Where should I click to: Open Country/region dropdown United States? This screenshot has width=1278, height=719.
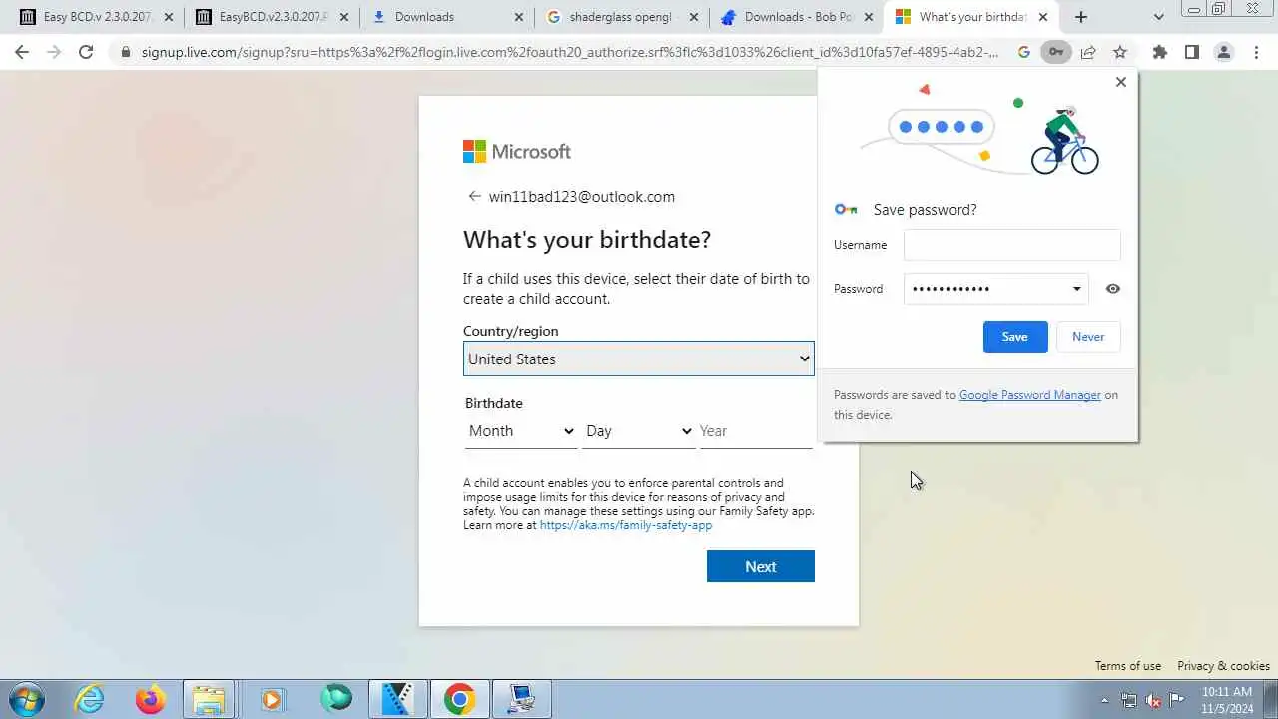click(638, 359)
